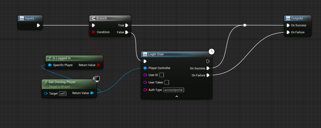Click the Outputs node header icon
The image size is (321, 128).
(x=288, y=18)
